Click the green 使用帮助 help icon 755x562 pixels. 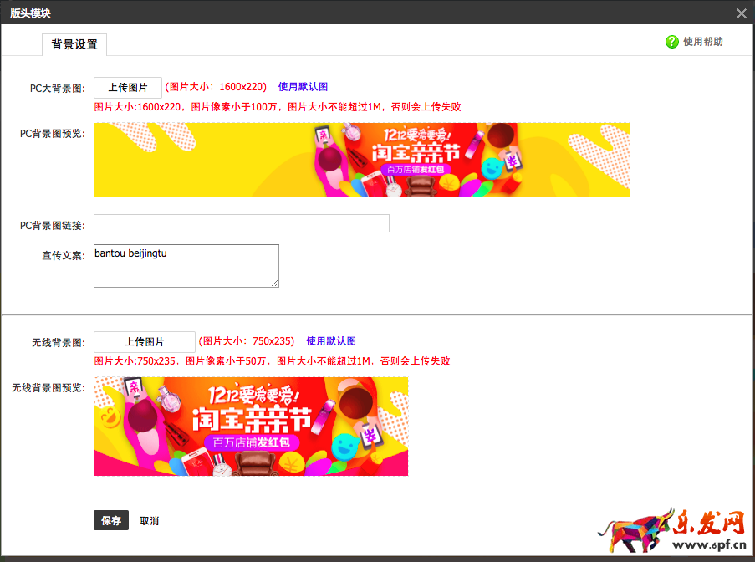pos(670,40)
